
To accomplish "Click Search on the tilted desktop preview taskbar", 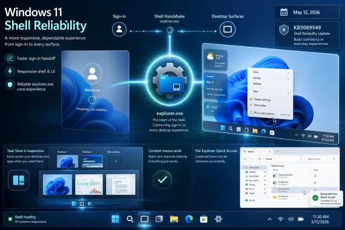I will tap(231, 129).
